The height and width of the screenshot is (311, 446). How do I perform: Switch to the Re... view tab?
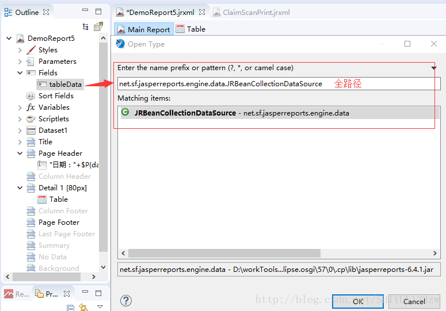click(17, 294)
